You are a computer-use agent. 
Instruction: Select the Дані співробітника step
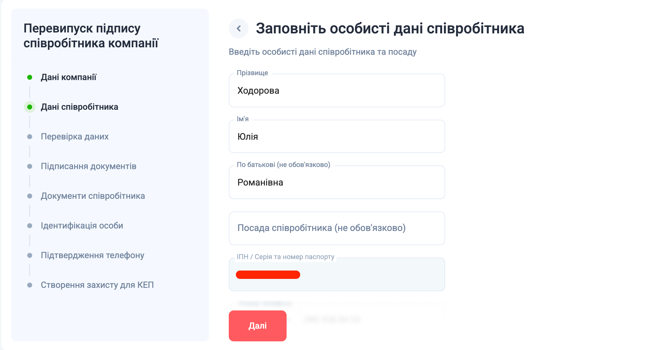click(79, 107)
